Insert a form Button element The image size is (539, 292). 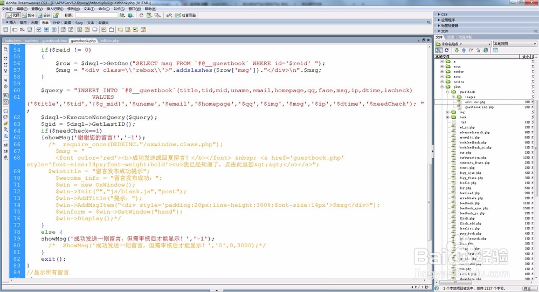tap(95, 30)
